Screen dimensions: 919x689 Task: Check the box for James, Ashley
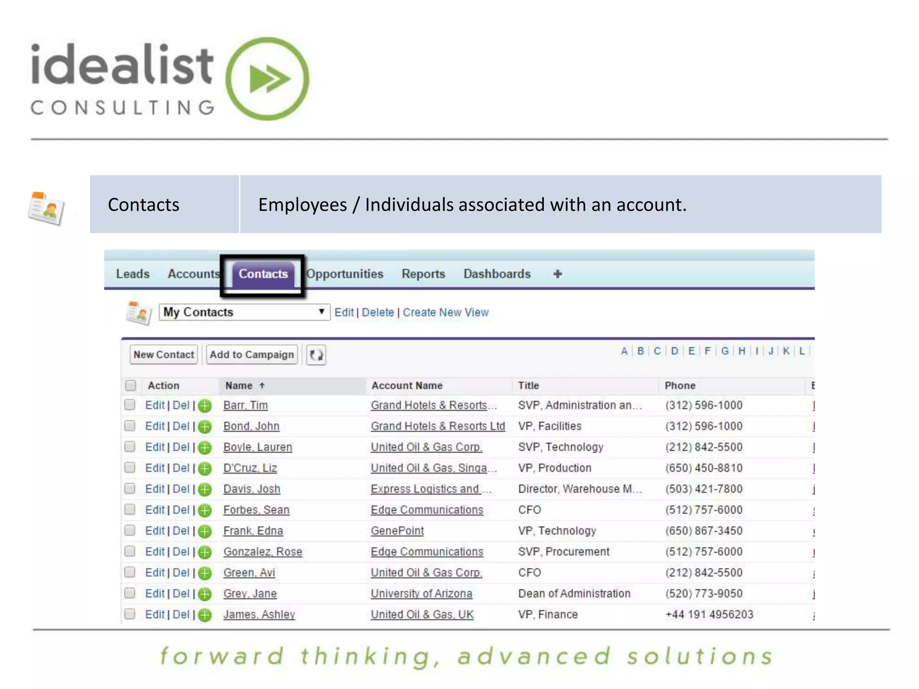coord(130,614)
